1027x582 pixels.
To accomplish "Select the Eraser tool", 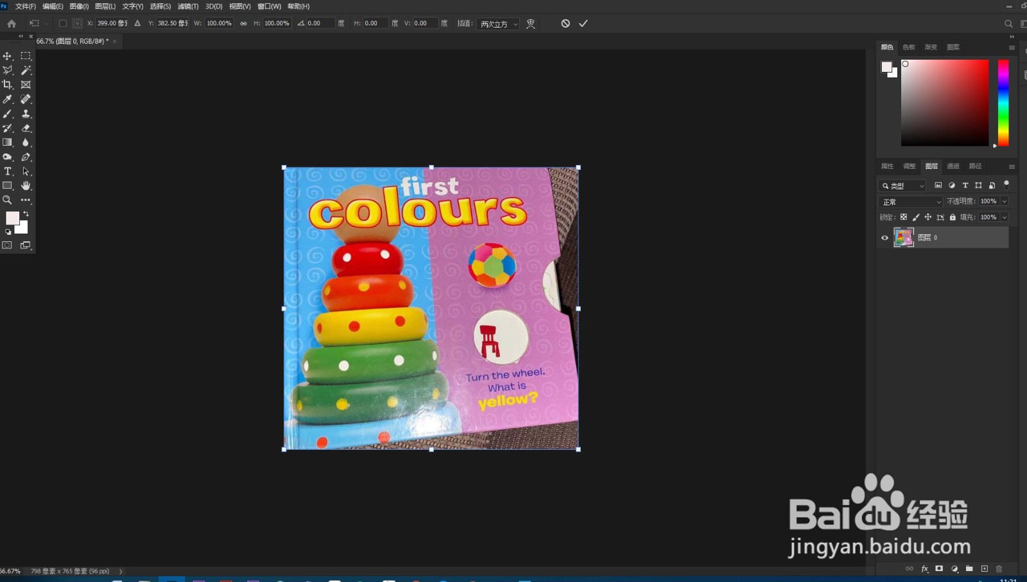I will [x=26, y=128].
